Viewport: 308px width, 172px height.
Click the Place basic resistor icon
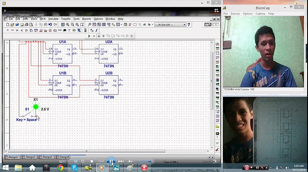12,30
